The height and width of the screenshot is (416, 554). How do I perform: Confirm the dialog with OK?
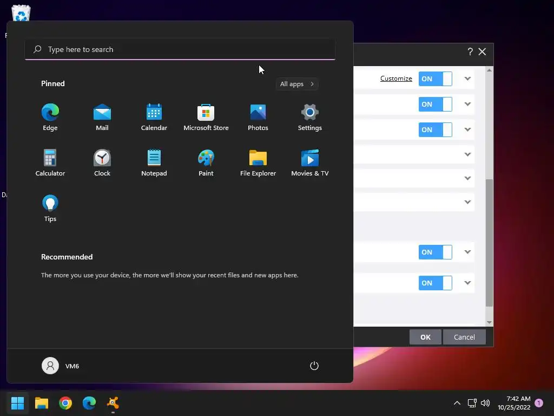point(425,337)
